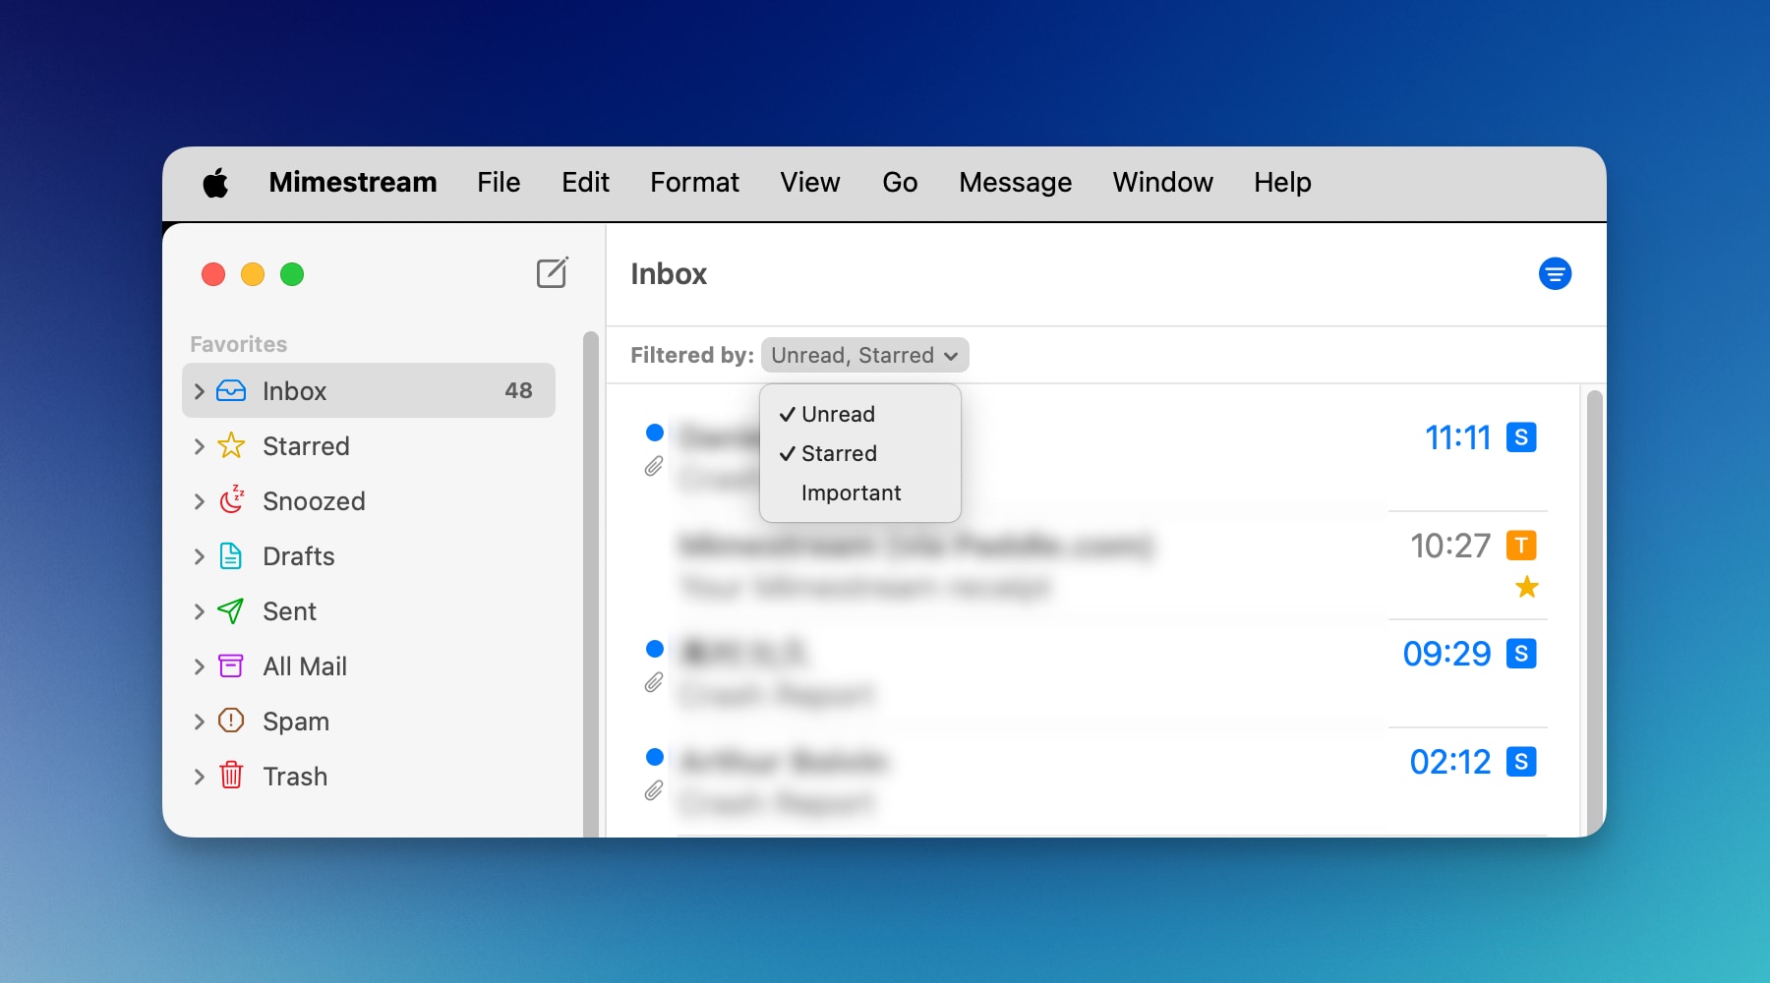Select the Sent mailbox label

[289, 611]
